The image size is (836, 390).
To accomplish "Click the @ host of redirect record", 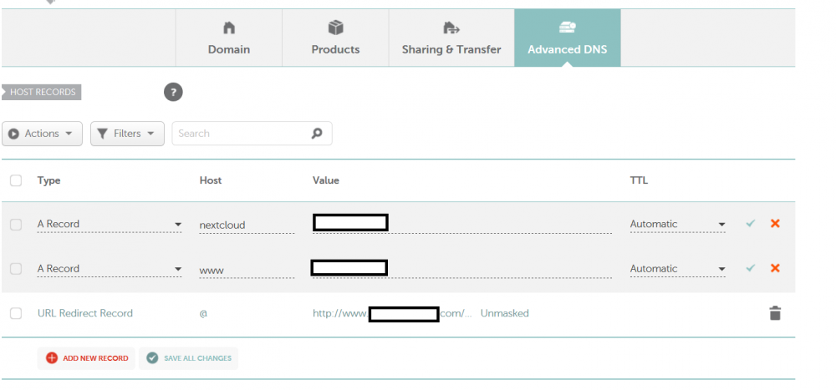I will (203, 313).
